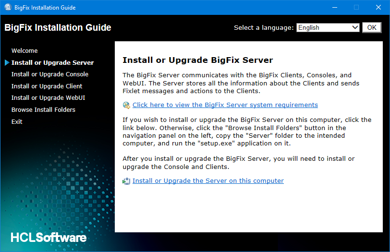
Task: Select Install or Upgrade Server in navigation
Action: point(52,62)
